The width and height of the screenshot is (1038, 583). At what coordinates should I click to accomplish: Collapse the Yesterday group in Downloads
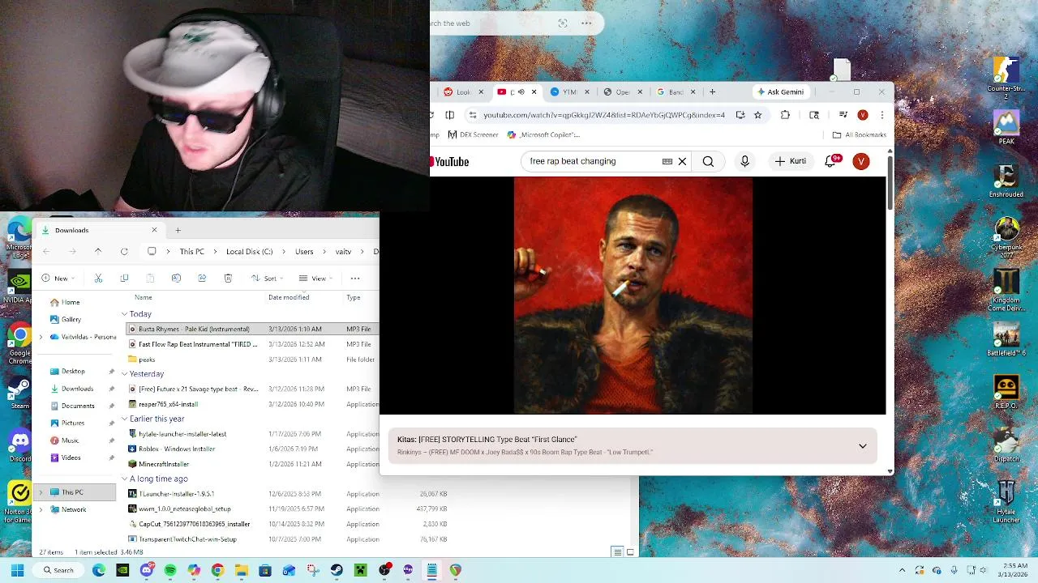[124, 374]
